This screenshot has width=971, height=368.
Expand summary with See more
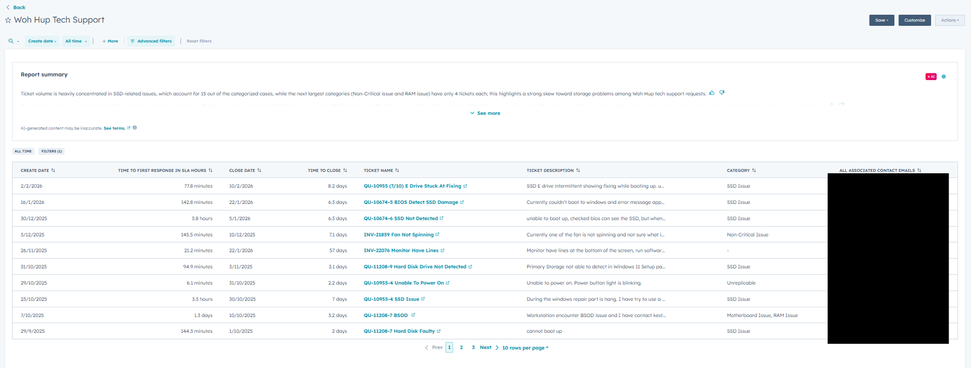(485, 113)
